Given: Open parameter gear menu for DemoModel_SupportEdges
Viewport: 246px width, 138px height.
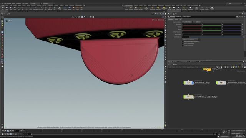Looking at the screenshot, I should [237, 16].
